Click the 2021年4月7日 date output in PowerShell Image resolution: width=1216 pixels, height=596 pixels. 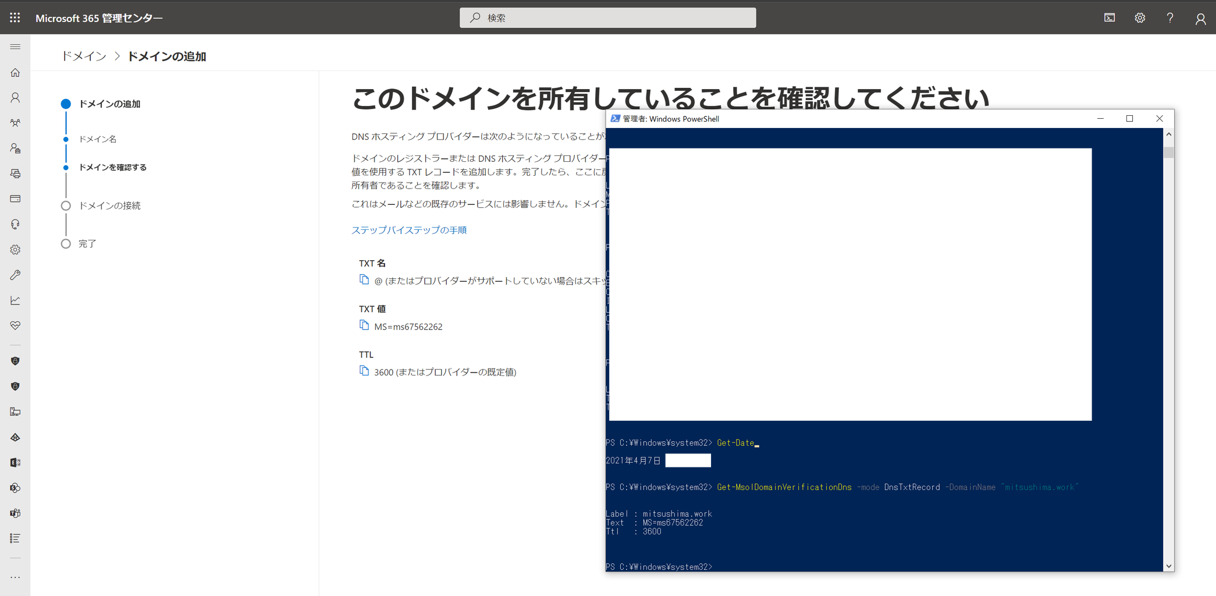click(x=633, y=460)
